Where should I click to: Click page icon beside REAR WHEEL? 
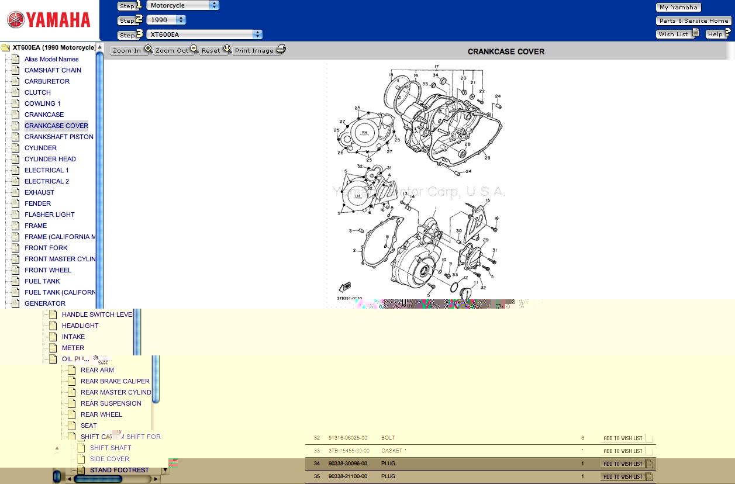[x=72, y=414]
